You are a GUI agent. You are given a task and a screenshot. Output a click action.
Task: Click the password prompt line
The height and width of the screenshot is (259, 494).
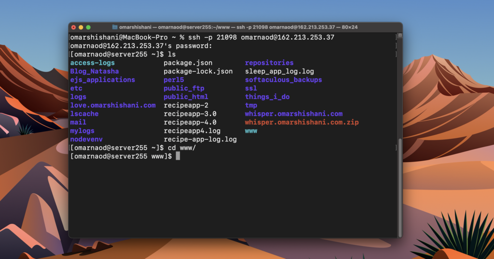141,46
